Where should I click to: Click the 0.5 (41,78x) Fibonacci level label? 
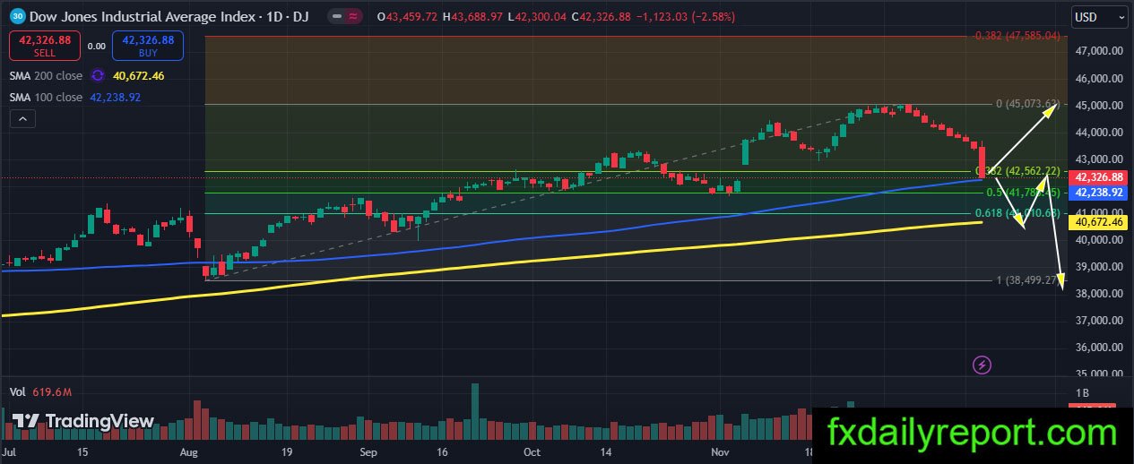(x=1024, y=193)
